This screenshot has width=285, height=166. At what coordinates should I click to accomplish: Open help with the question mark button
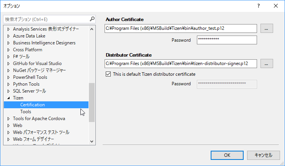(x=259, y=6)
